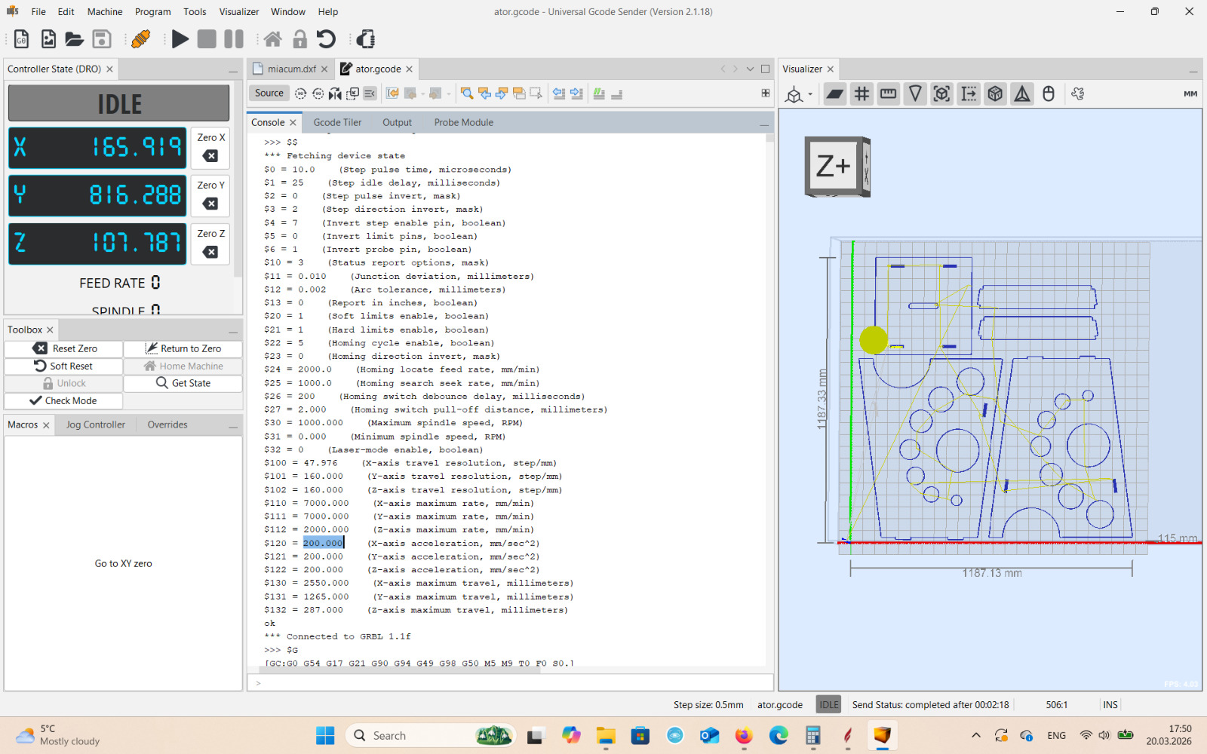Open Windows Start menu

pyautogui.click(x=325, y=735)
